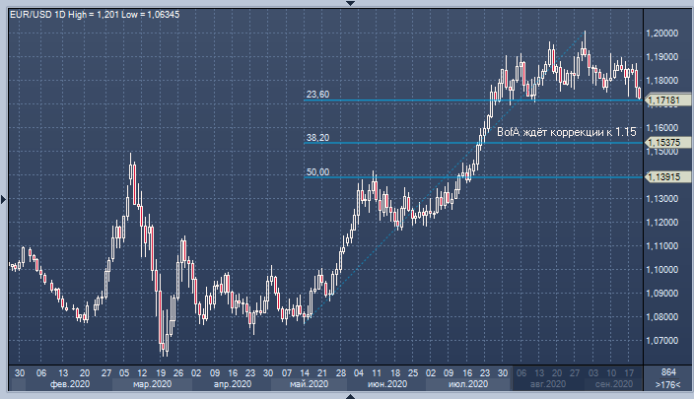Select the 50,00 Fibonacci level label
This screenshot has height=399, width=694.
(317, 172)
